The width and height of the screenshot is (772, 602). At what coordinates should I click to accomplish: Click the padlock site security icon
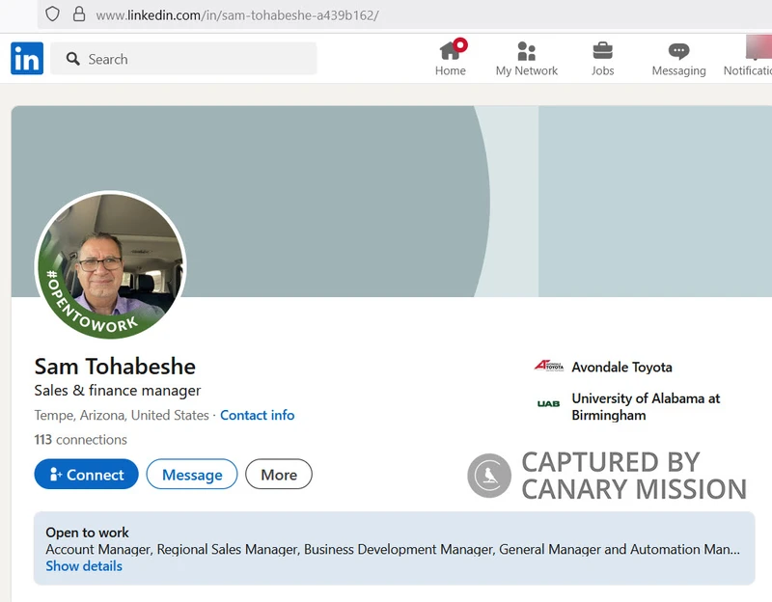[79, 14]
